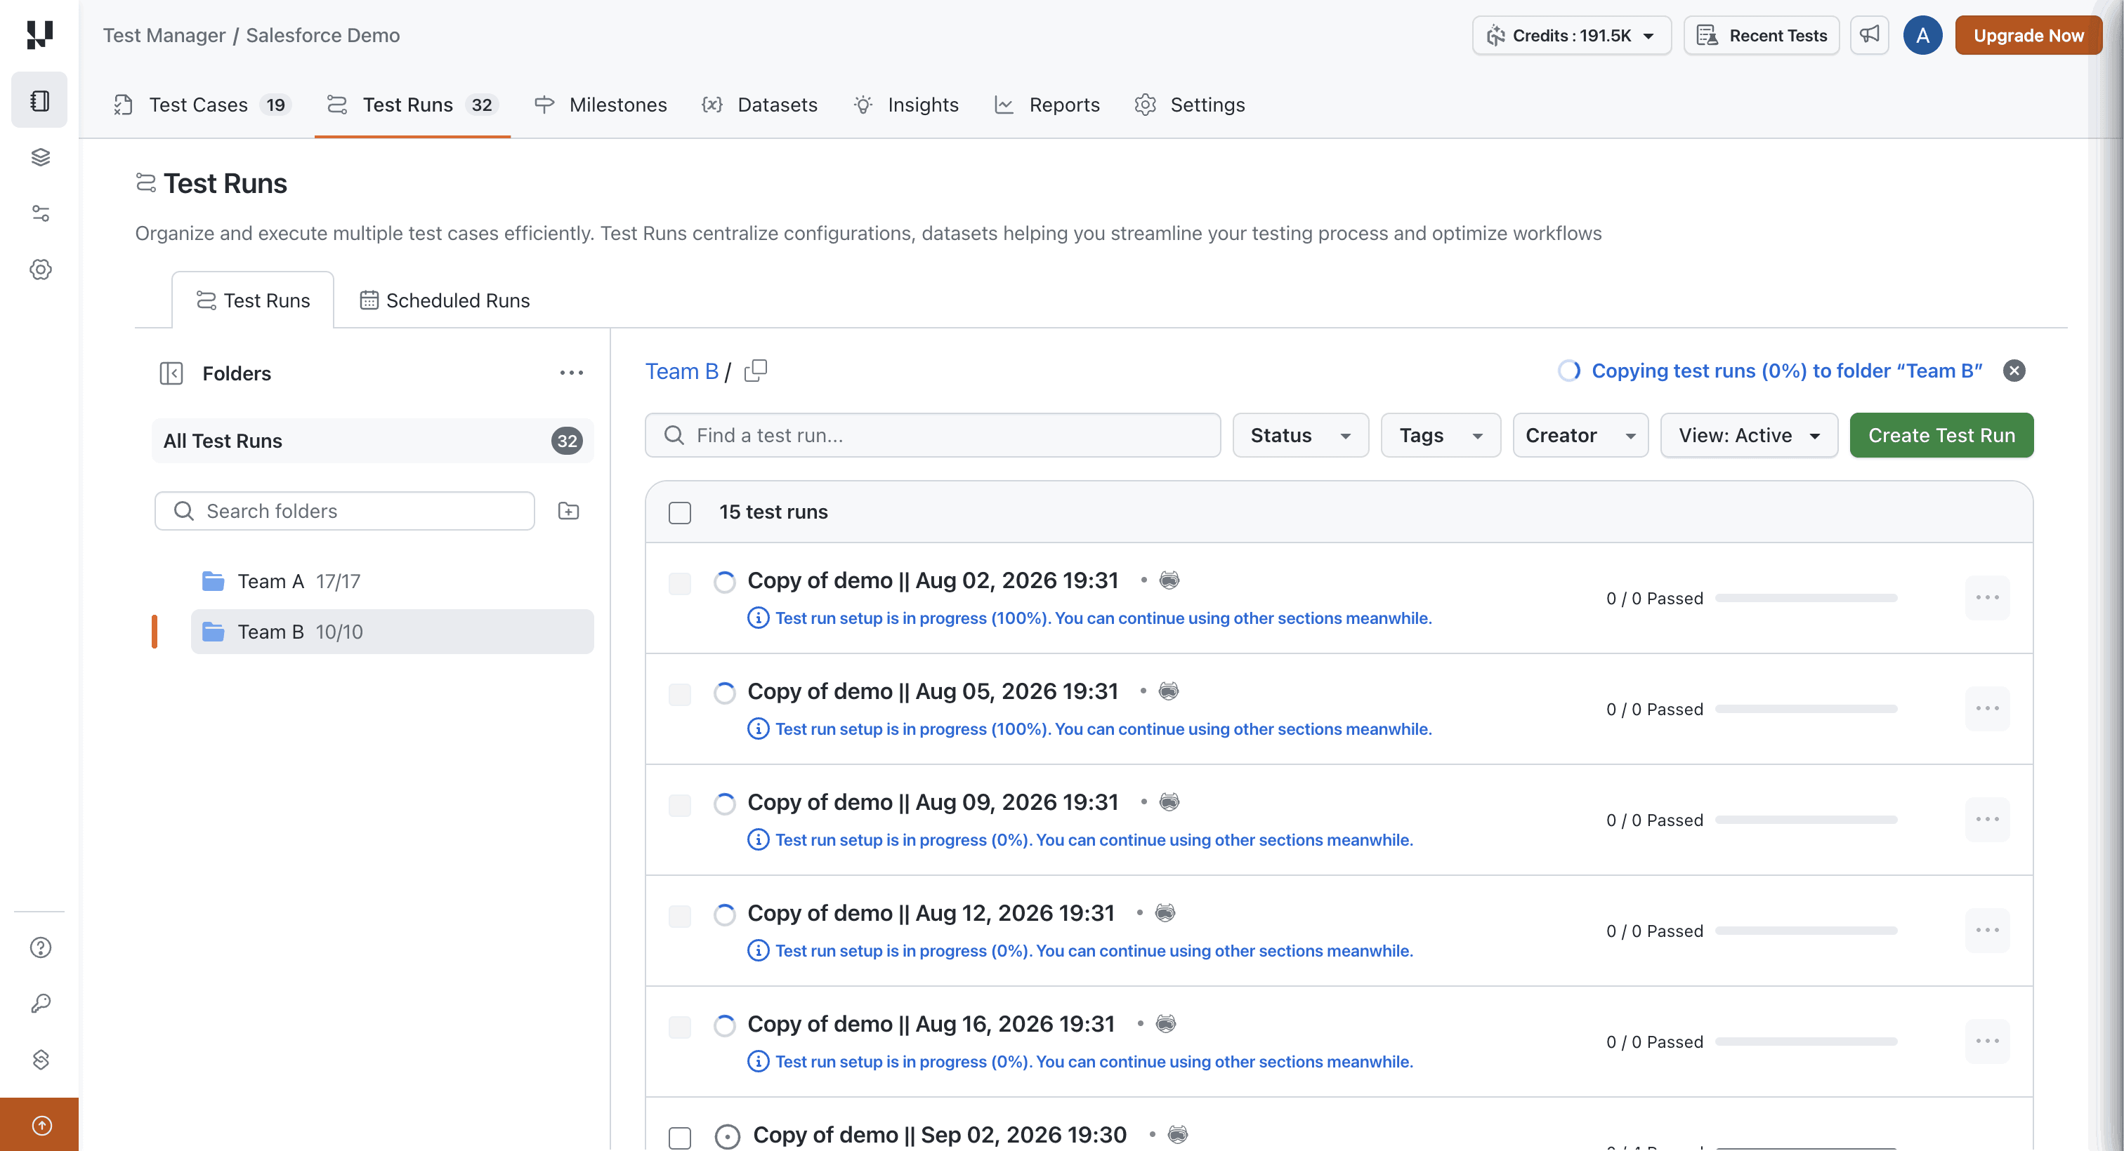Screen dimensions: 2124x1151
Task: Dismiss the copying test runs notification
Action: coord(2014,371)
